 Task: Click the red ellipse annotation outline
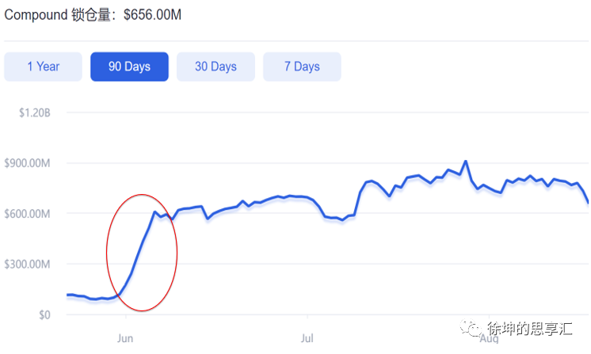point(176,252)
